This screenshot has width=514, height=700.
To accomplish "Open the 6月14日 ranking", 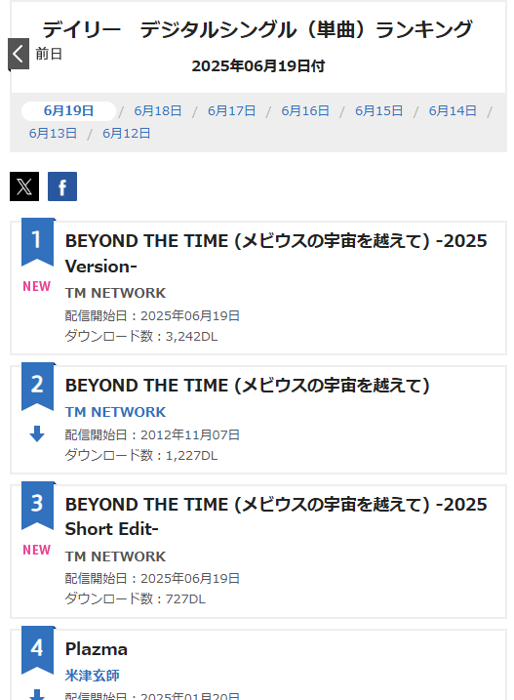I will (453, 110).
